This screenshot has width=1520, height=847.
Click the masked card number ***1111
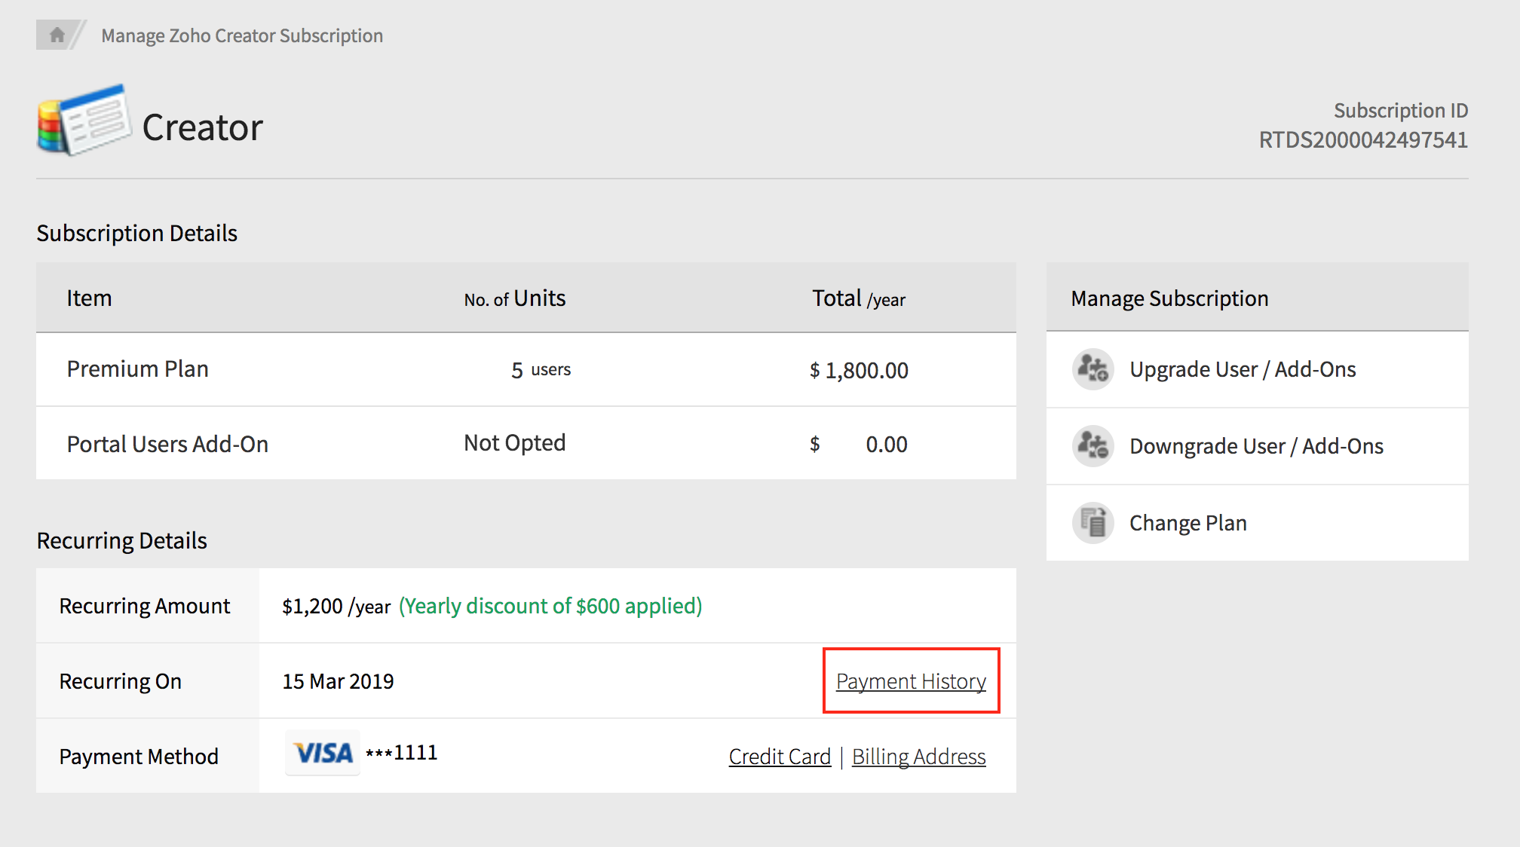tap(402, 752)
